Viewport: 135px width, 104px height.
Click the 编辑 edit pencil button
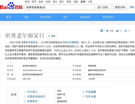tap(52, 36)
